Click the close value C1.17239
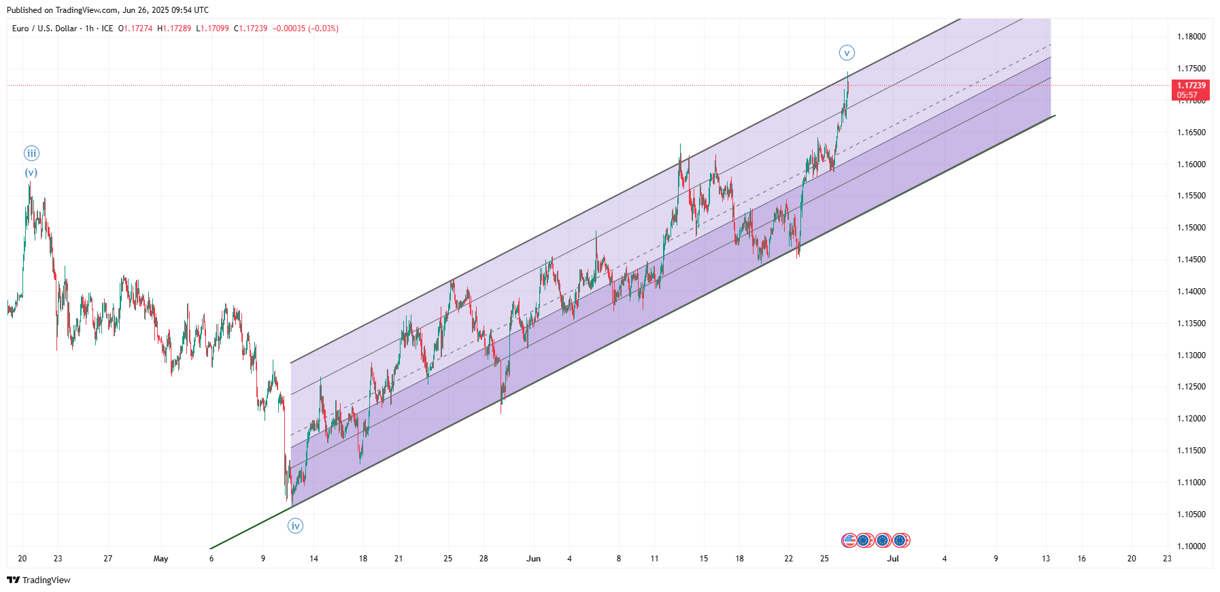Viewport: 1220px width, 592px height. [x=250, y=29]
